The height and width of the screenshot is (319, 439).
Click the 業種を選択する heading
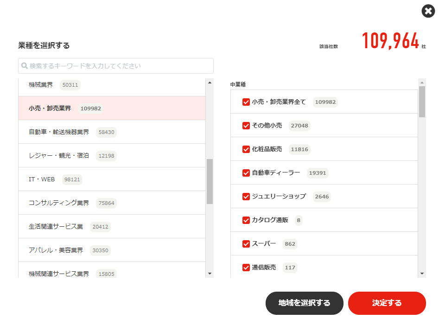coord(44,45)
